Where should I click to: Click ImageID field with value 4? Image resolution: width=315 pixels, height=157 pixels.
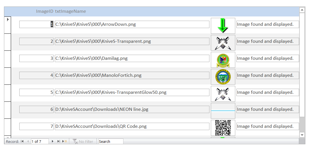click(x=36, y=76)
